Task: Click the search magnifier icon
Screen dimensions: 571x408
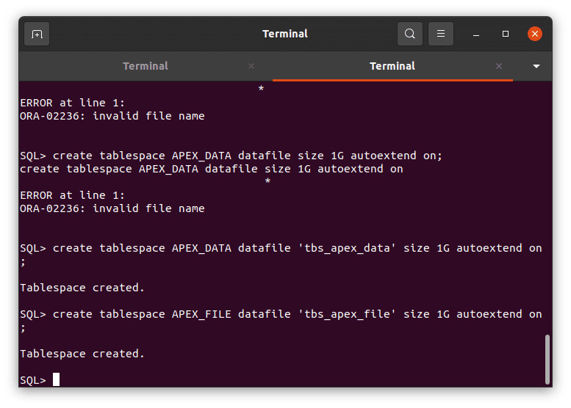Action: (409, 34)
